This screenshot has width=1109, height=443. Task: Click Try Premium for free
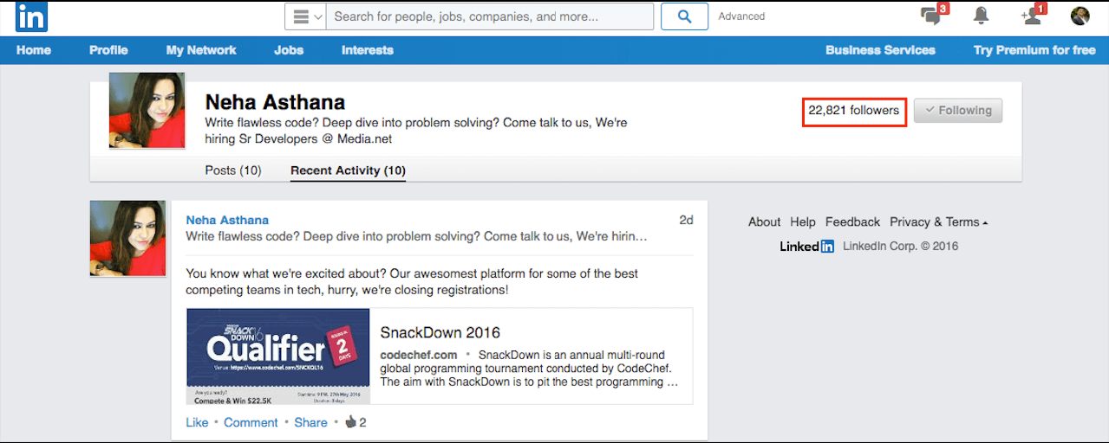1034,50
